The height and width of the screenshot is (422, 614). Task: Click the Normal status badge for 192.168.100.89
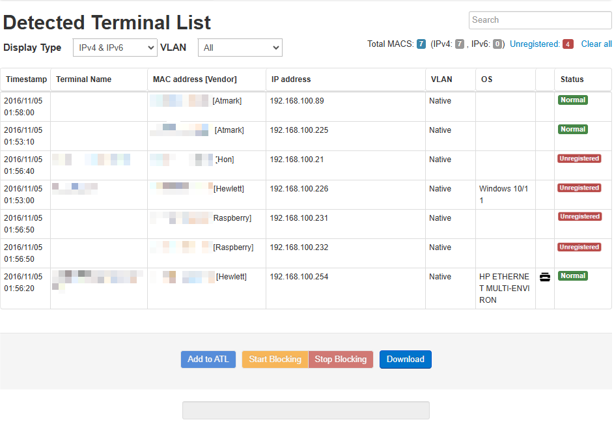(572, 100)
